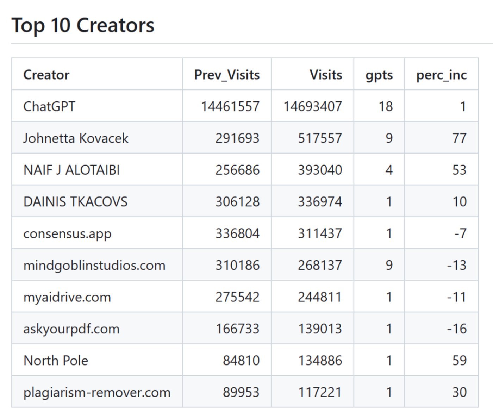Viewport: 493px width, 418px height.
Task: Click the perc_inc column header
Action: [441, 75]
